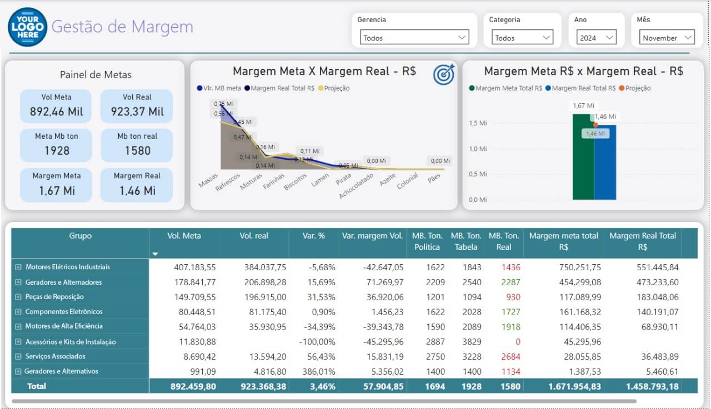Click the orange Projeção legend dot
711x409 pixels.
tap(622, 88)
